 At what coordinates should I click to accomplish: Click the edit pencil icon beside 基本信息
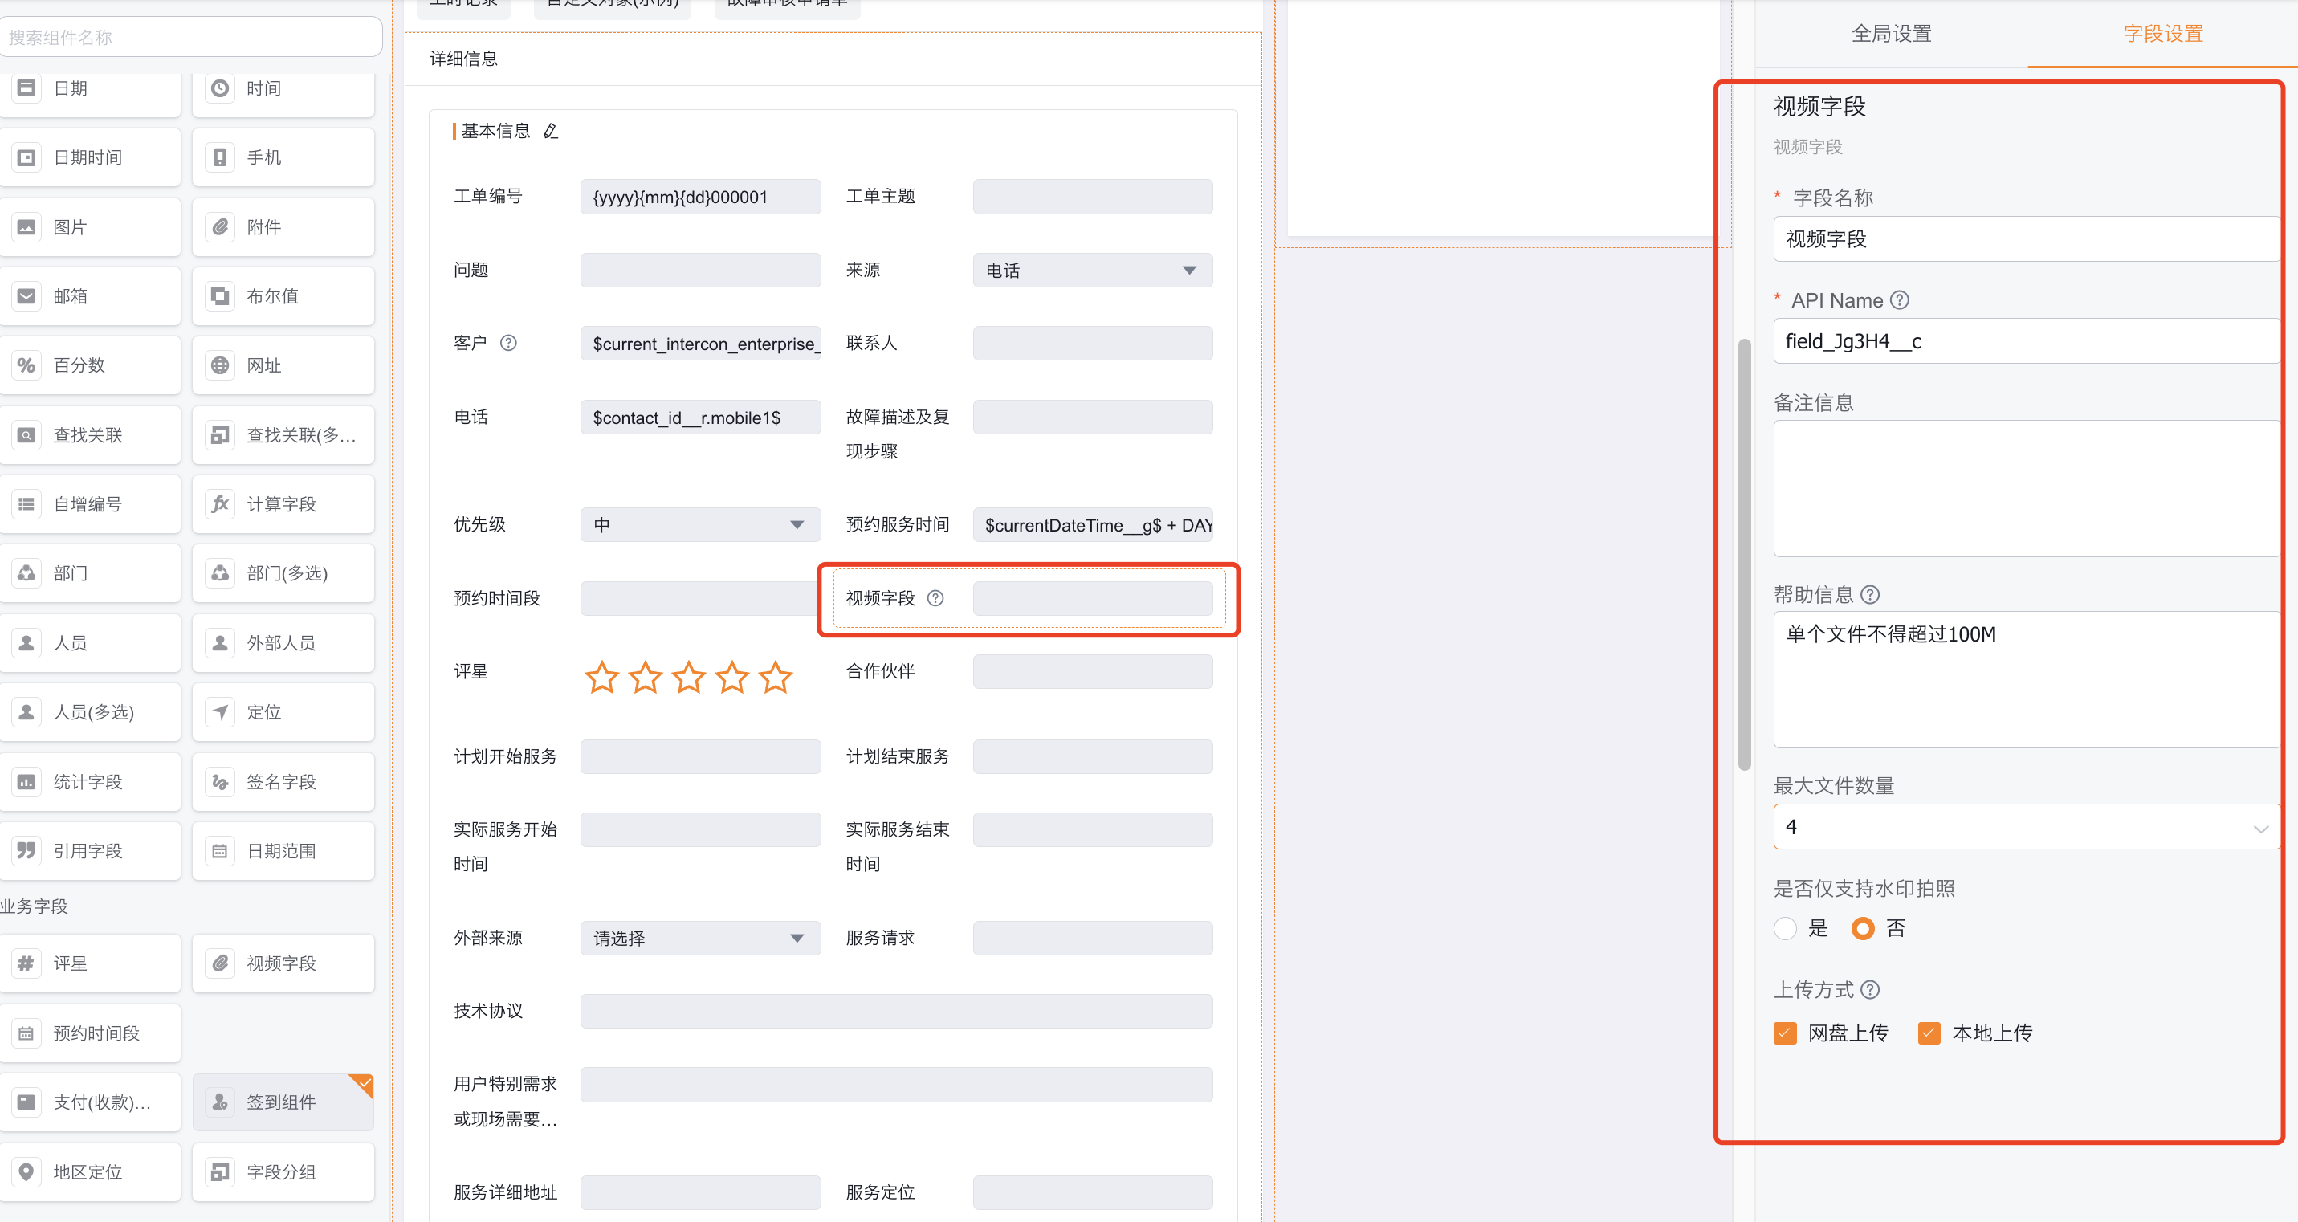[x=551, y=131]
